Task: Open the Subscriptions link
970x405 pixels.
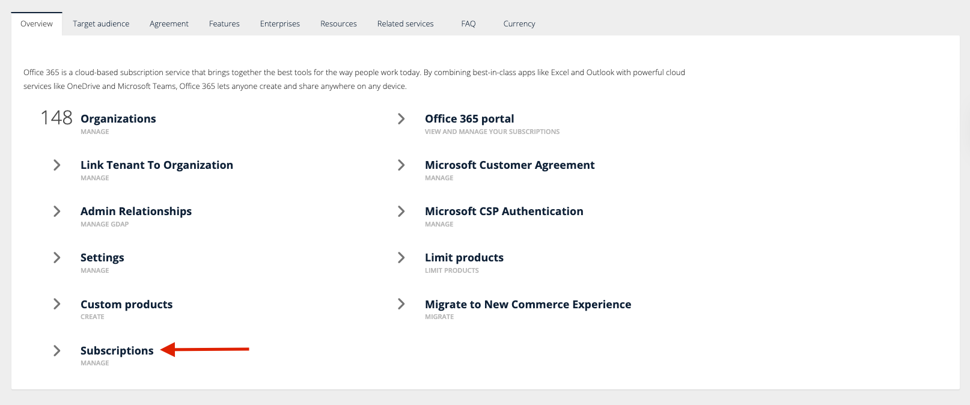Action: 117,351
